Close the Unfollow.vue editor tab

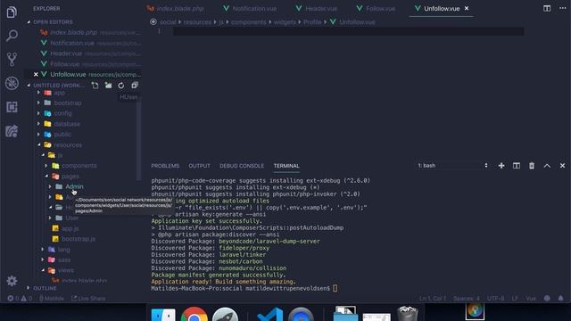coord(467,8)
